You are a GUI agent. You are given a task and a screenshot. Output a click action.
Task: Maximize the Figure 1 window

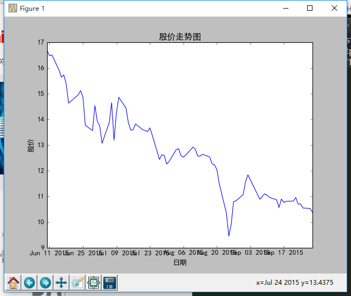(310, 8)
